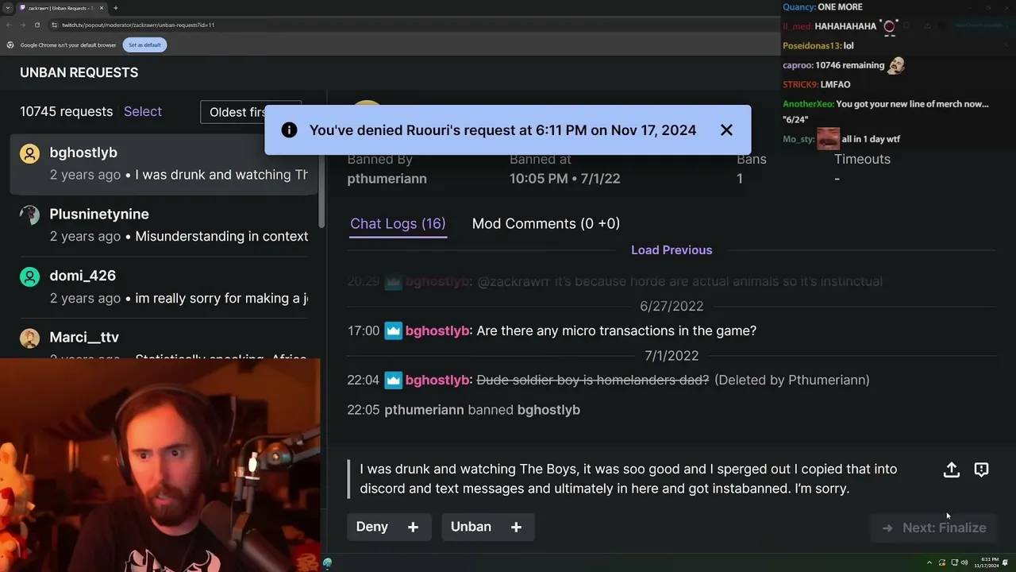
Task: Select the Marci__ttv unban request row
Action: 164,340
